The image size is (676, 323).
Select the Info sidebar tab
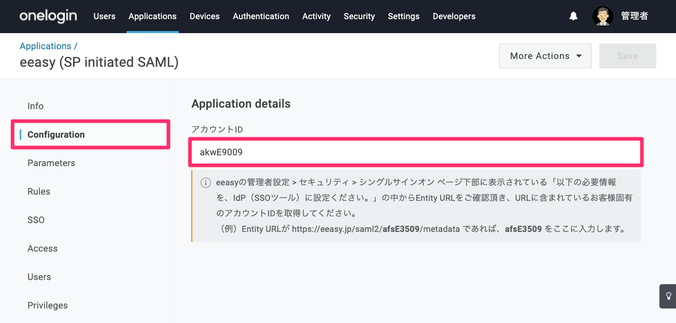coord(35,106)
